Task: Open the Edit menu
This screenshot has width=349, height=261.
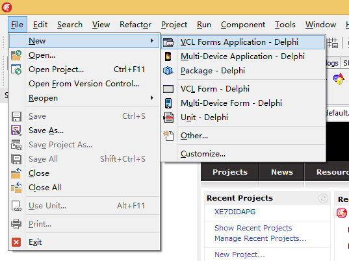Action: tap(40, 25)
